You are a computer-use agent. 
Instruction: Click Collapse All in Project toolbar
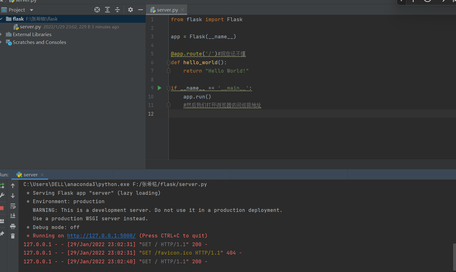117,10
